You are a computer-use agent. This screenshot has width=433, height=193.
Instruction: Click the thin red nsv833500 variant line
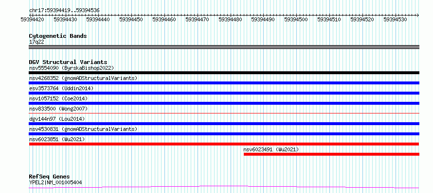[x=224, y=113]
